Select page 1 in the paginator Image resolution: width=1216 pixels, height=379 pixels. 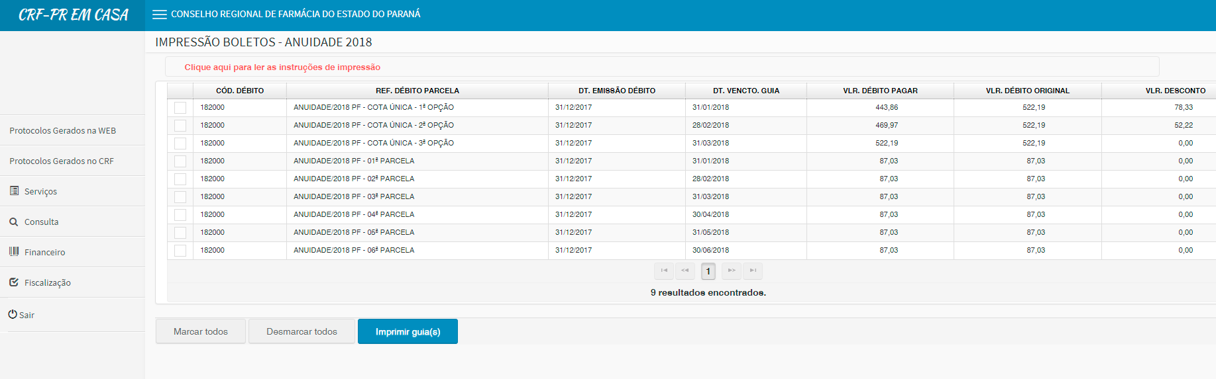click(x=708, y=271)
